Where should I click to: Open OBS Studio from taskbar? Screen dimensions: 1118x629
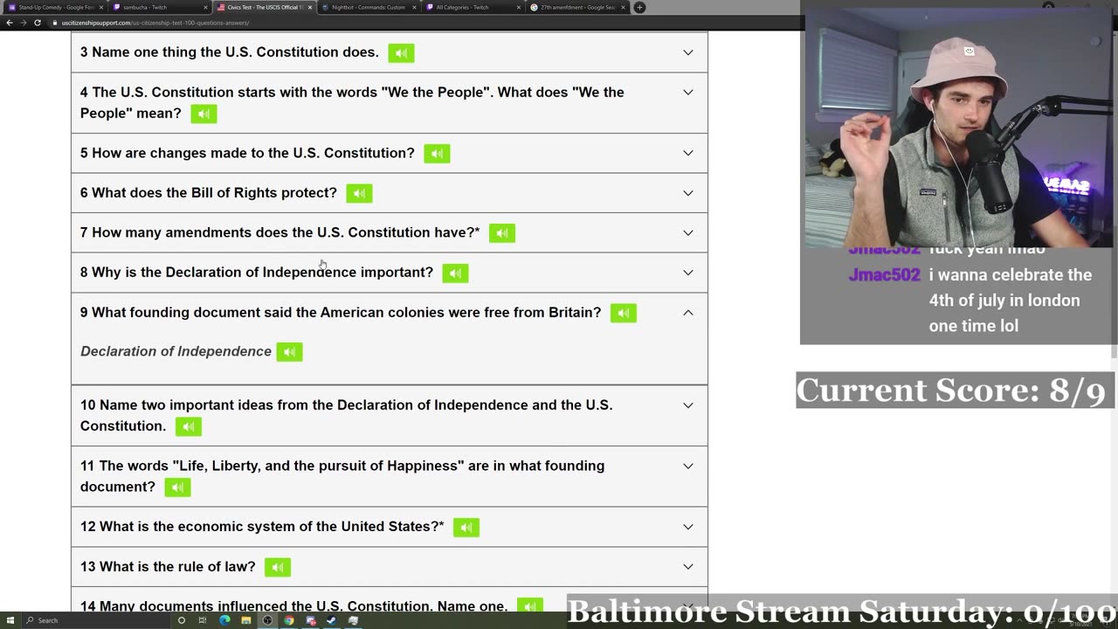267,620
